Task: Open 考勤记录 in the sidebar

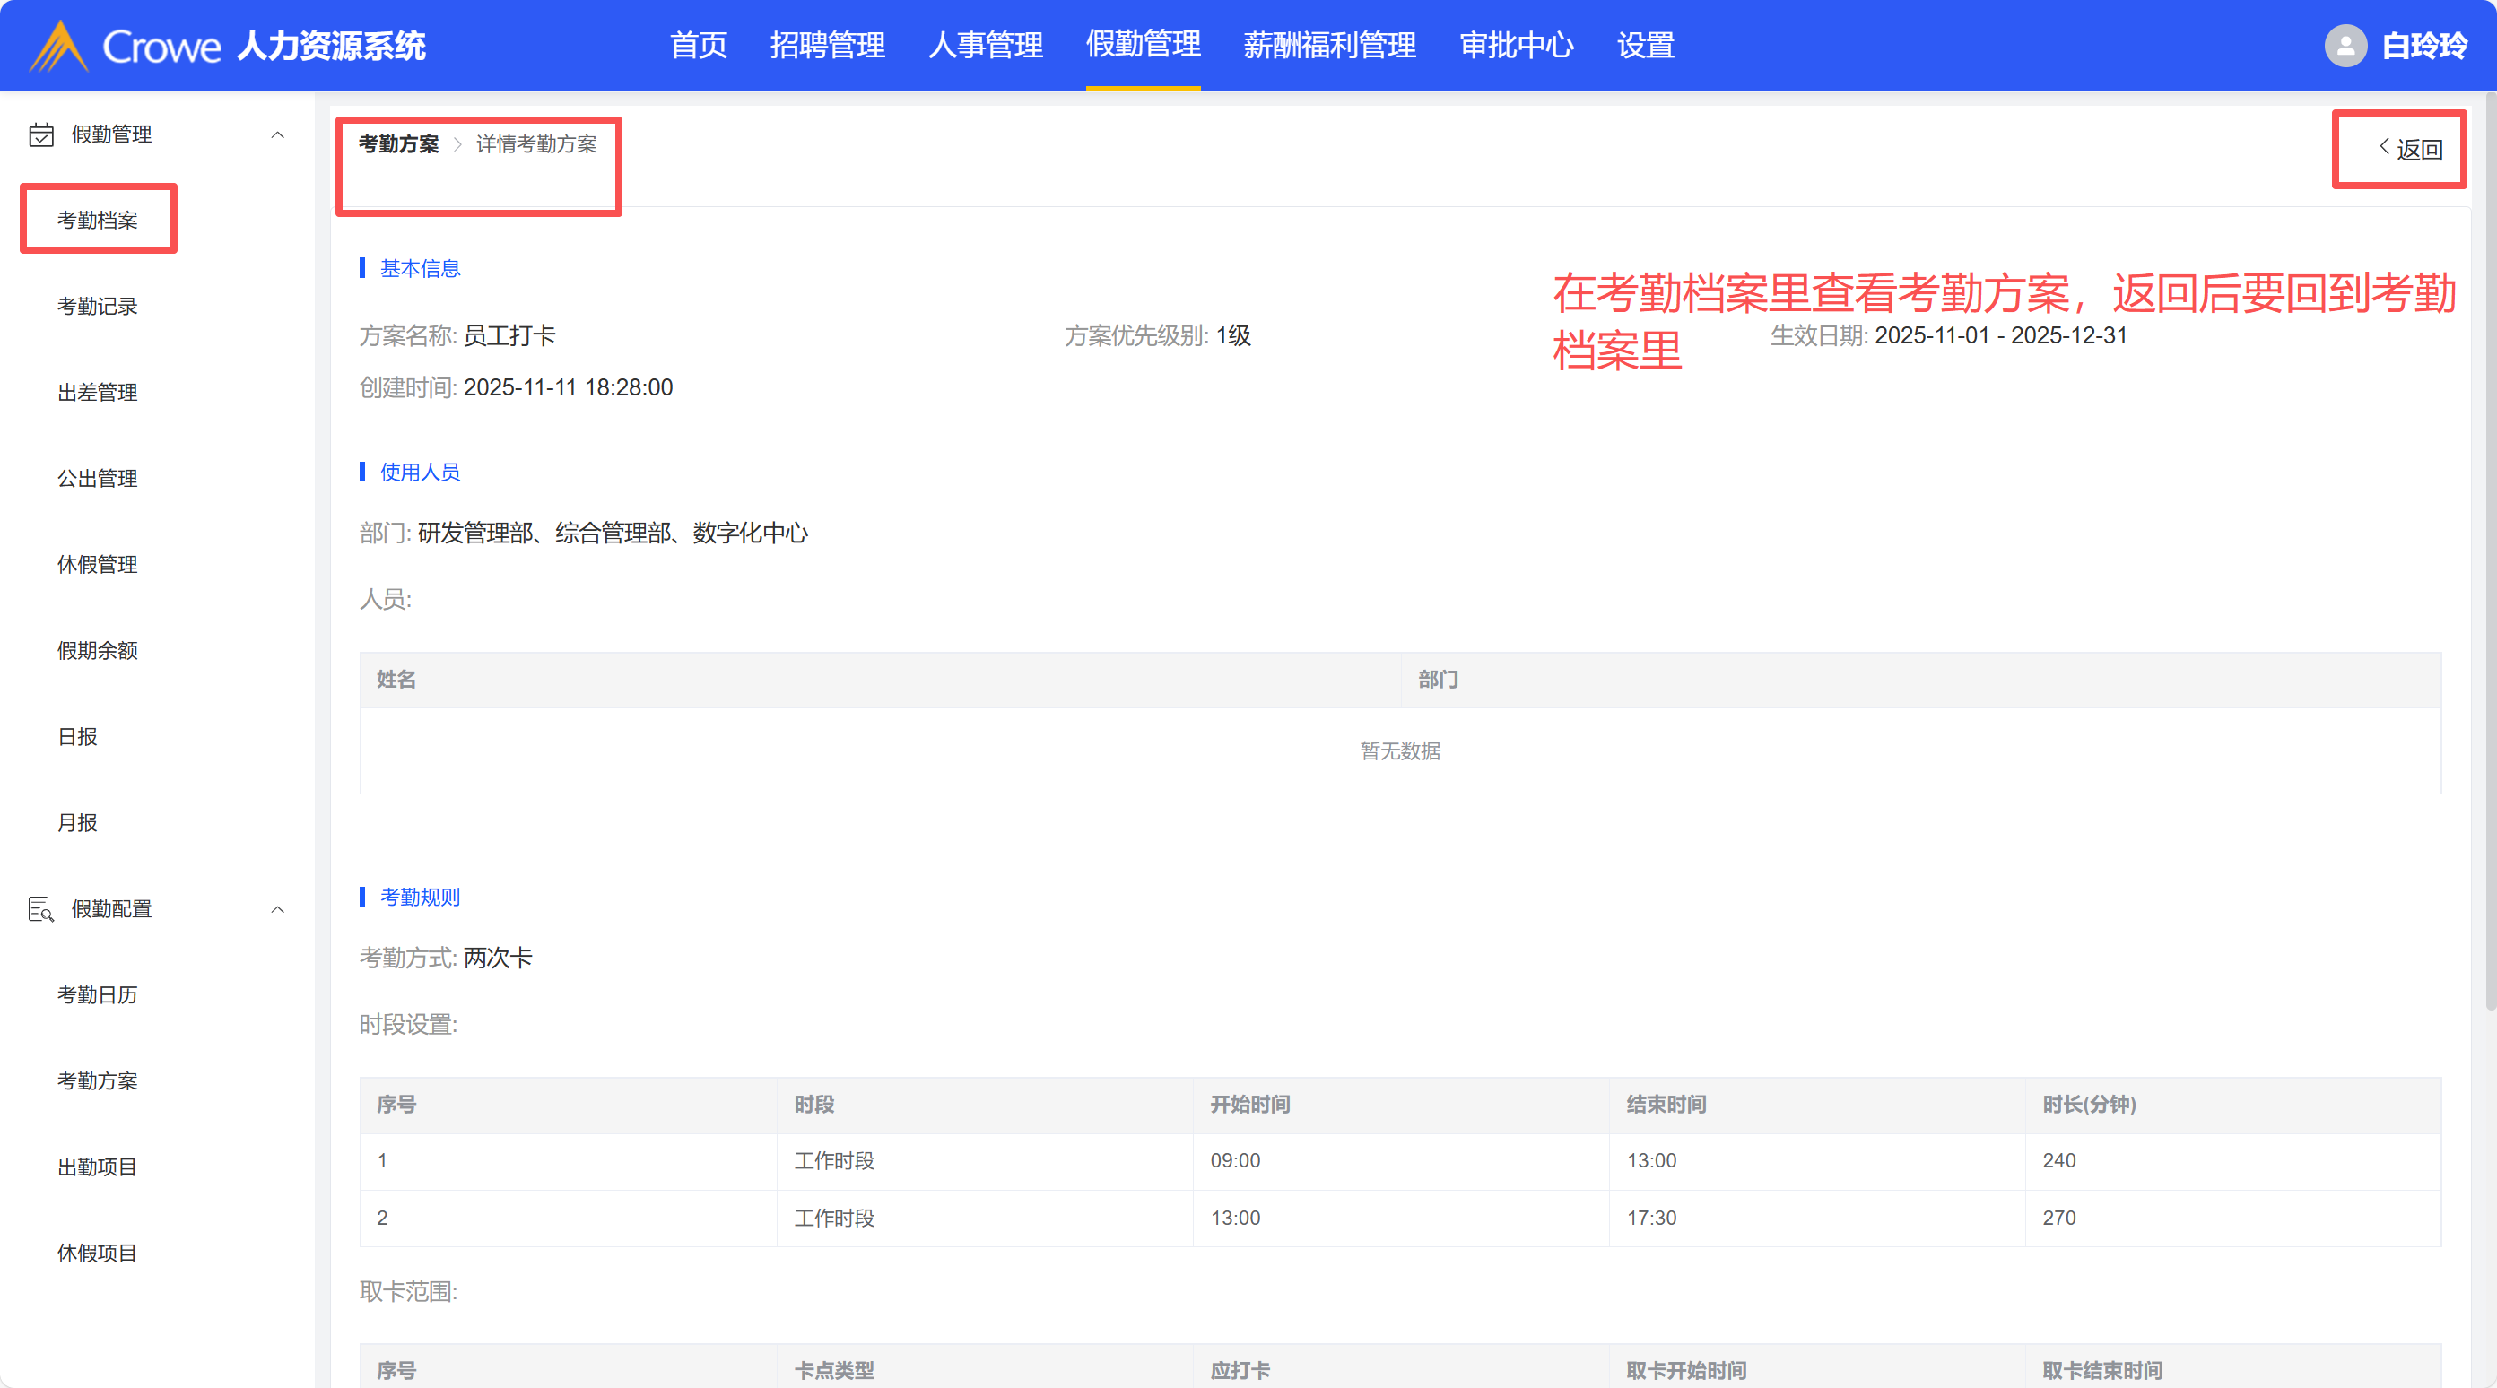Action: tap(97, 307)
